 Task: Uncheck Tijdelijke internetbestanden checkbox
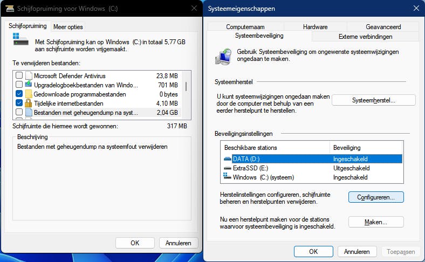click(x=19, y=102)
